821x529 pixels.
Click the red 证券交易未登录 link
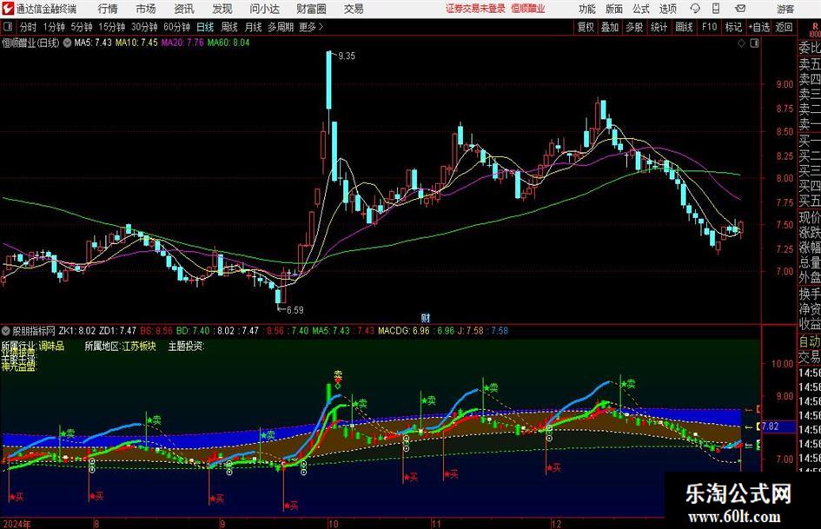tap(475, 9)
